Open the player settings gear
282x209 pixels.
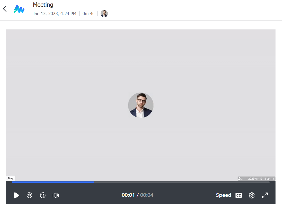[252, 195]
